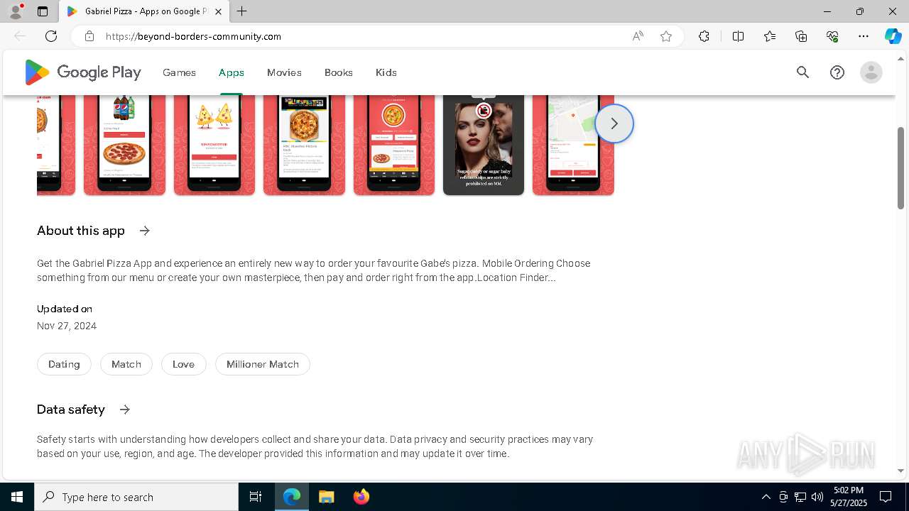Advance screenshots with the next arrow

614,123
